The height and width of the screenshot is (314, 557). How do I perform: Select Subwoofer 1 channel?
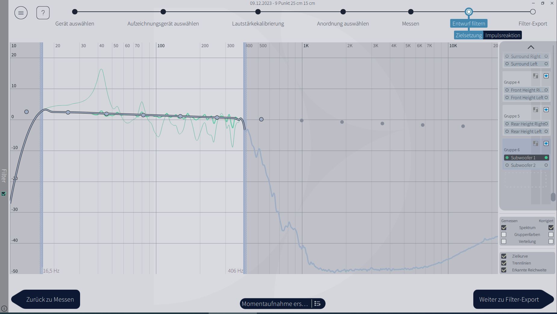527,157
